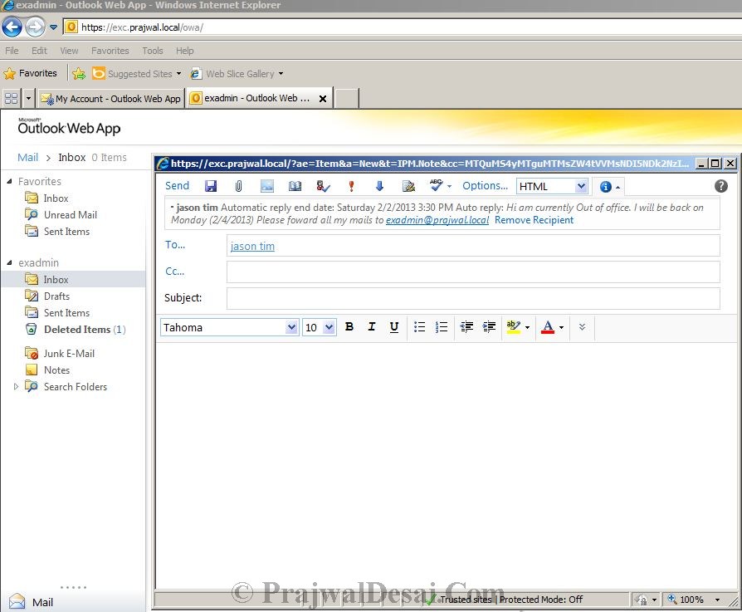742x612 pixels.
Task: Expand the Search Folders node
Action: pyautogui.click(x=16, y=387)
